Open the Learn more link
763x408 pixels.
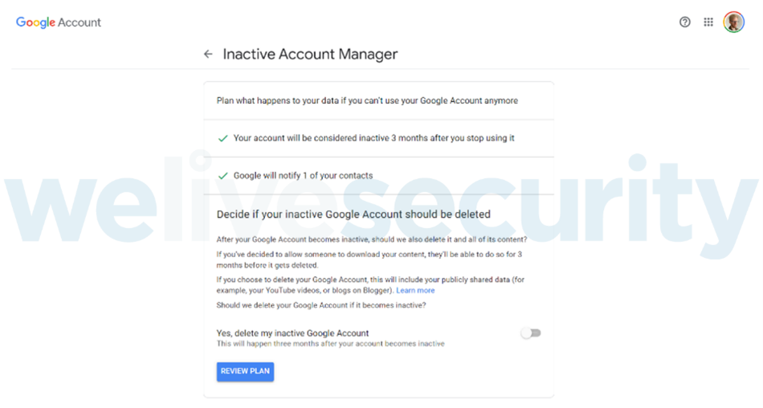point(415,291)
